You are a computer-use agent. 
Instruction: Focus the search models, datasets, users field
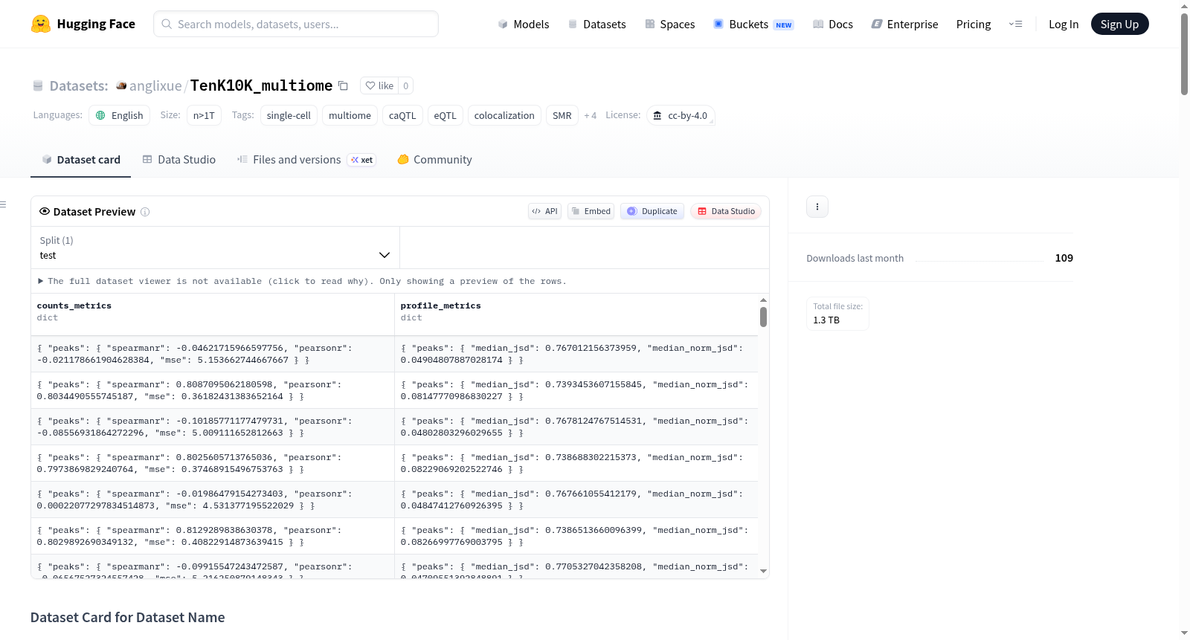click(x=296, y=24)
